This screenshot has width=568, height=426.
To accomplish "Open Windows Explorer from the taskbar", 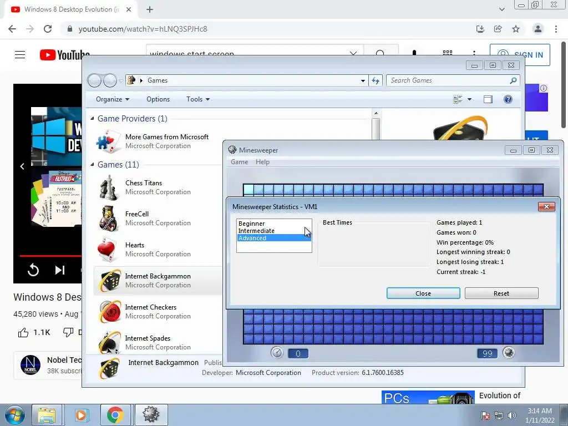I will [x=47, y=415].
